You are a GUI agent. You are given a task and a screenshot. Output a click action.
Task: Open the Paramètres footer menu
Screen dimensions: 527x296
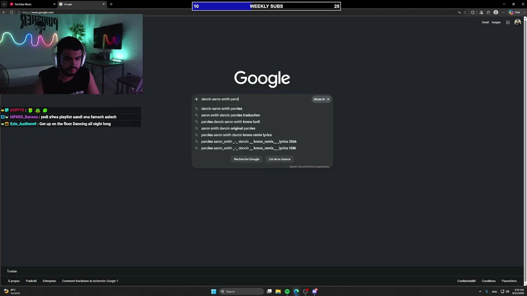coord(509,281)
